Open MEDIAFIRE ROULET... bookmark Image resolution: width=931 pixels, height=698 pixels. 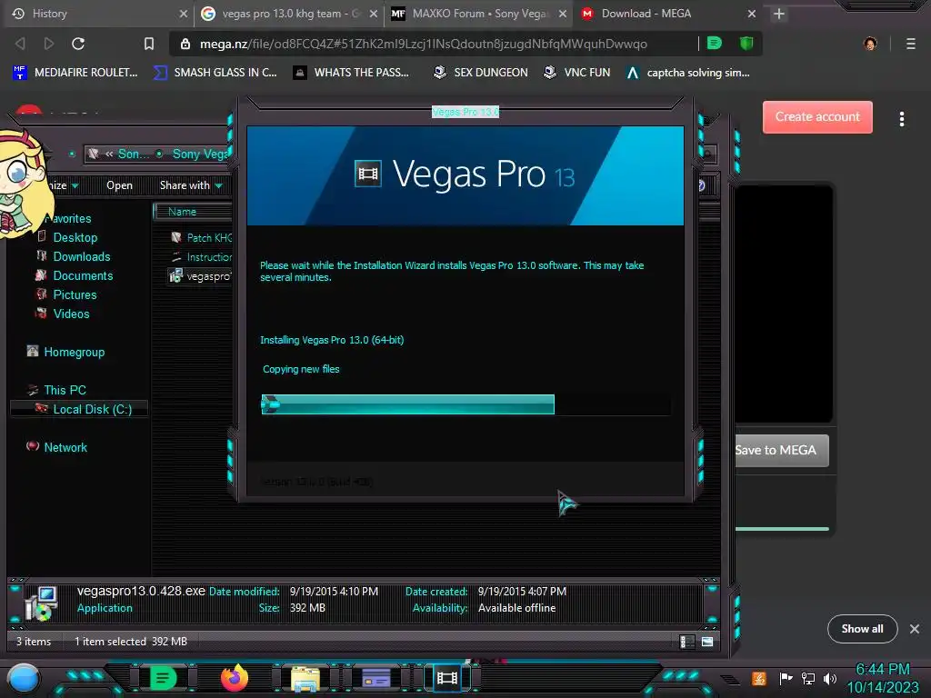(75, 73)
